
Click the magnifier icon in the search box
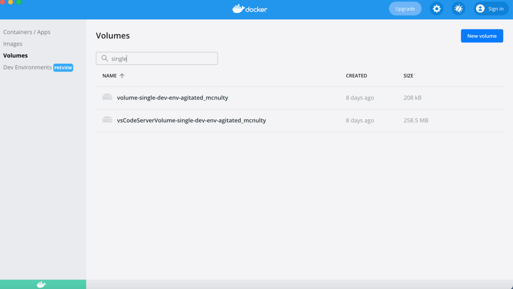click(104, 59)
